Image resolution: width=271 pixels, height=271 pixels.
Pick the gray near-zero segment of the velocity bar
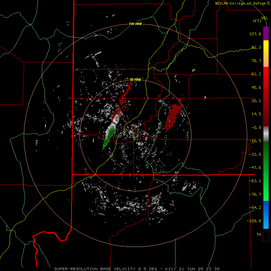[266, 134]
